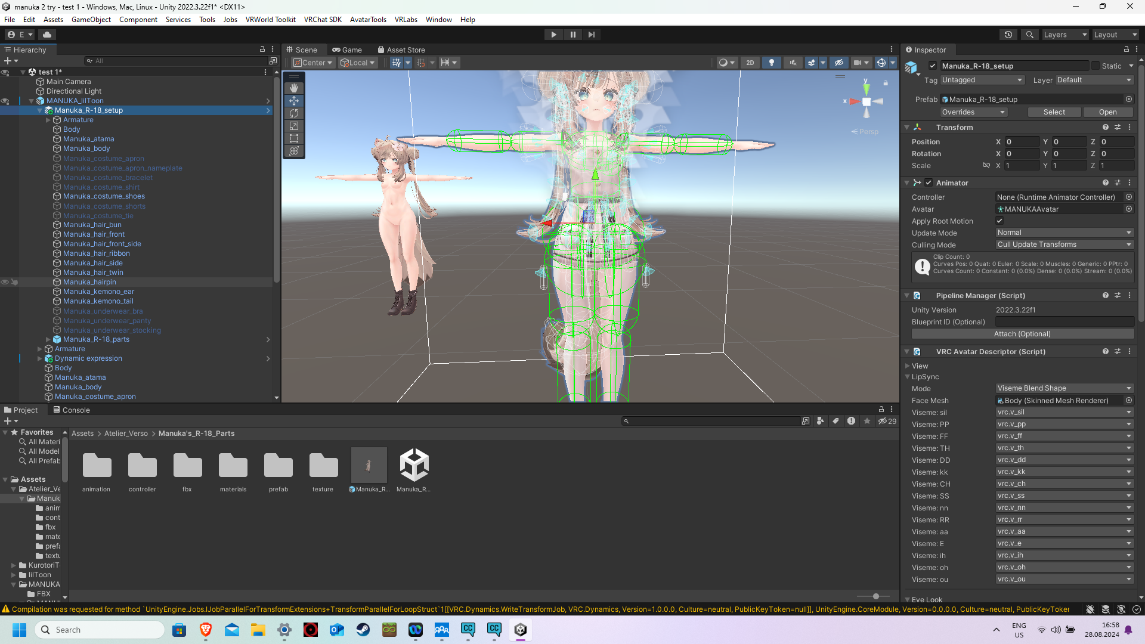Image resolution: width=1145 pixels, height=644 pixels.
Task: Toggle the 2D view mode
Action: coord(750,63)
